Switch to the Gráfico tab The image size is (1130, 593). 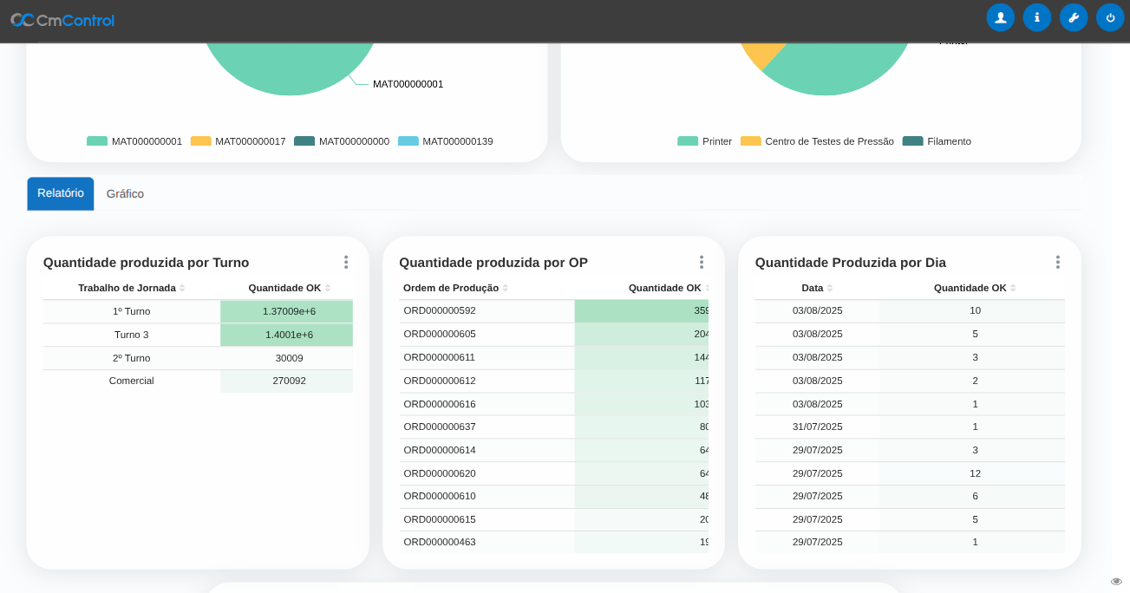[x=125, y=194]
